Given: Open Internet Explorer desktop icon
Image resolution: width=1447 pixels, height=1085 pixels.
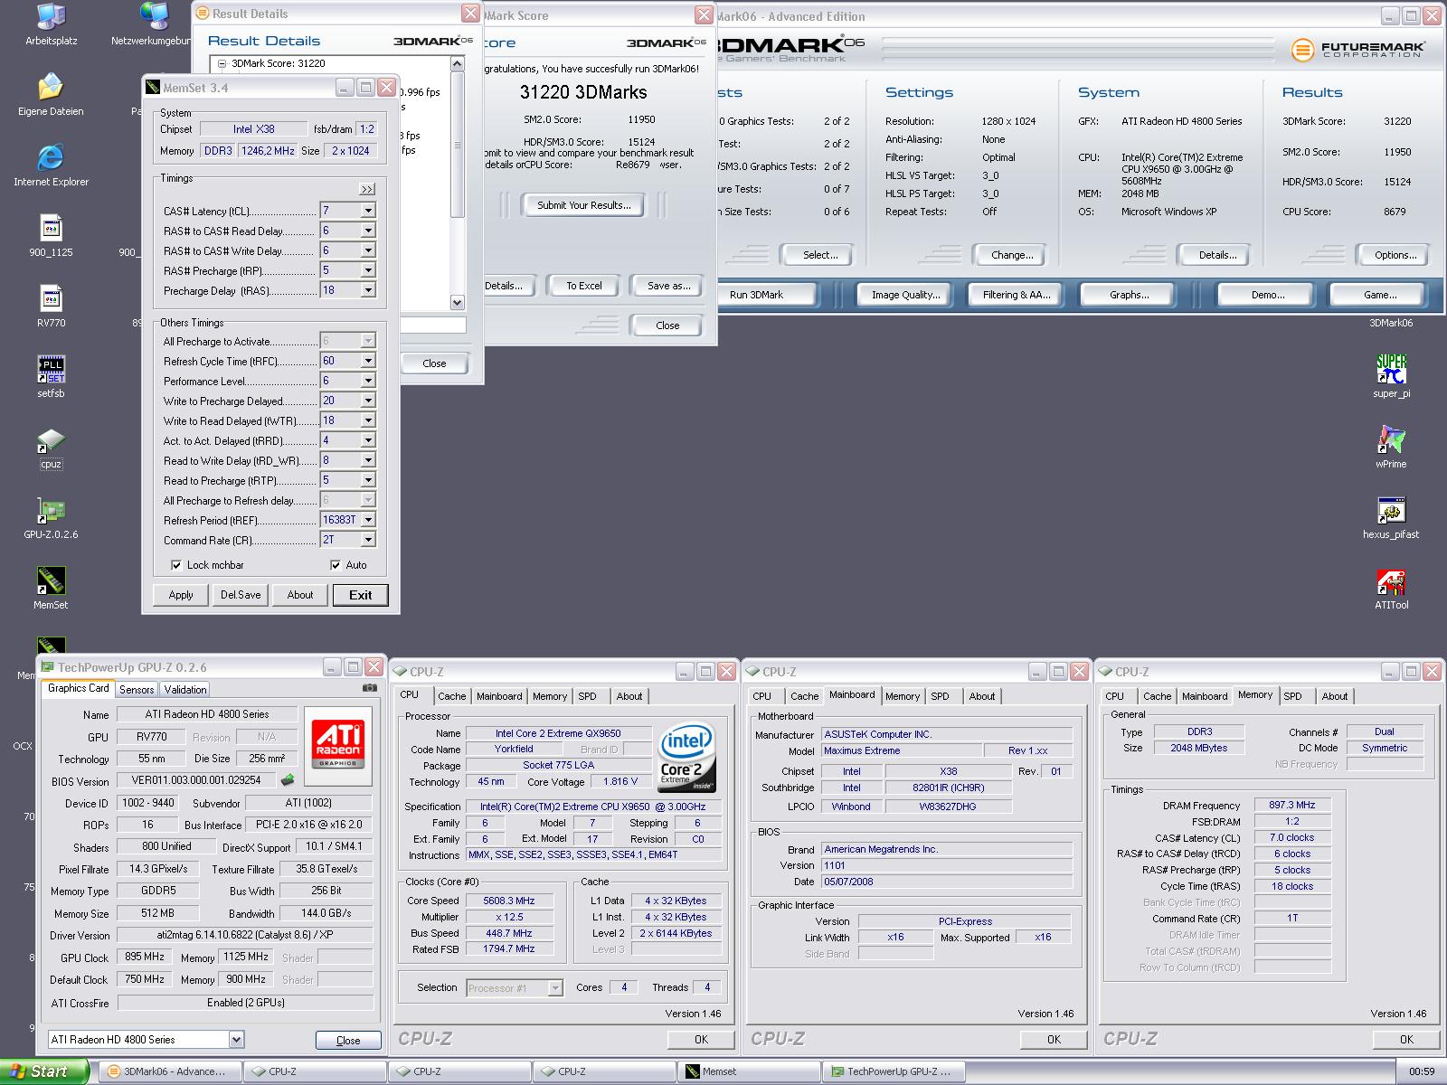Looking at the screenshot, I should pos(51,158).
